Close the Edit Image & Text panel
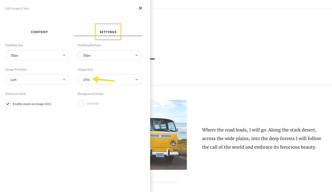This screenshot has height=192, width=332. coord(140,8)
